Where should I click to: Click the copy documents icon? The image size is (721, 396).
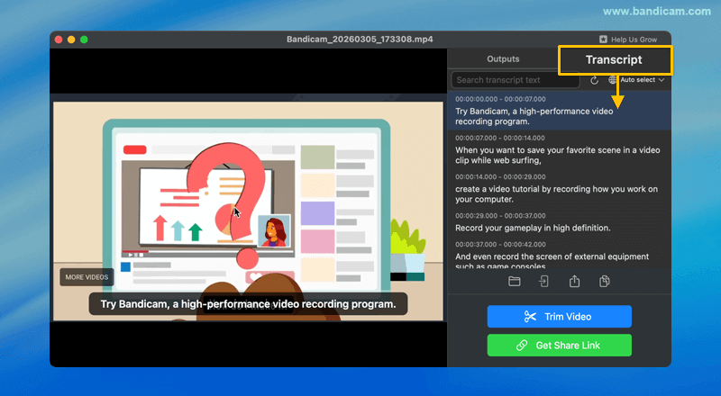point(605,282)
